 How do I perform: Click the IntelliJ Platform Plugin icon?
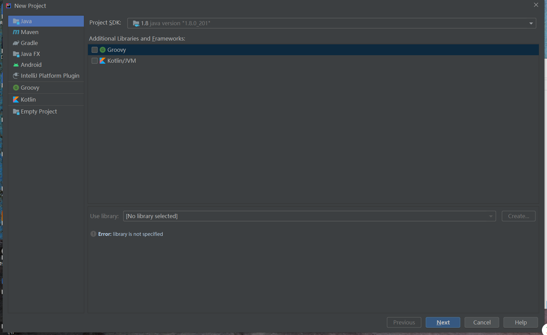click(16, 76)
